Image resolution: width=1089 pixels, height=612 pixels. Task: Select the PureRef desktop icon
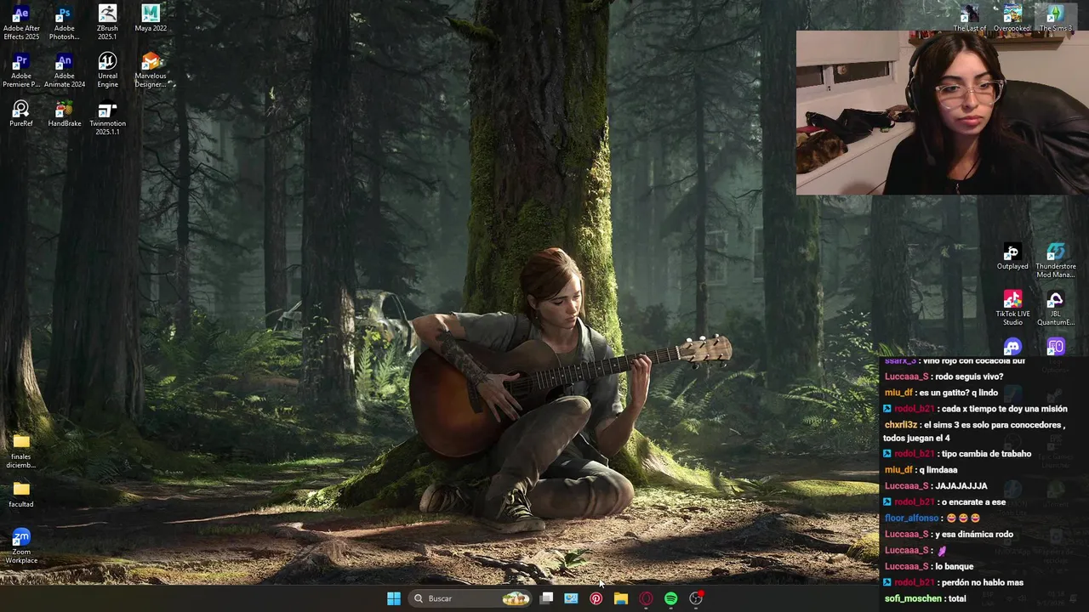point(21,114)
